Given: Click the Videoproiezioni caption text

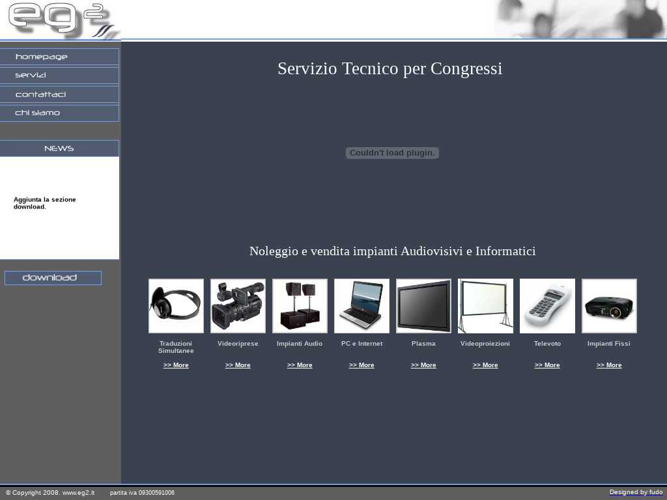Looking at the screenshot, I should point(485,344).
